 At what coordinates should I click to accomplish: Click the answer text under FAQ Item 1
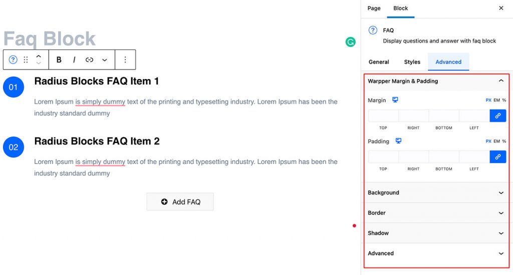click(x=186, y=107)
